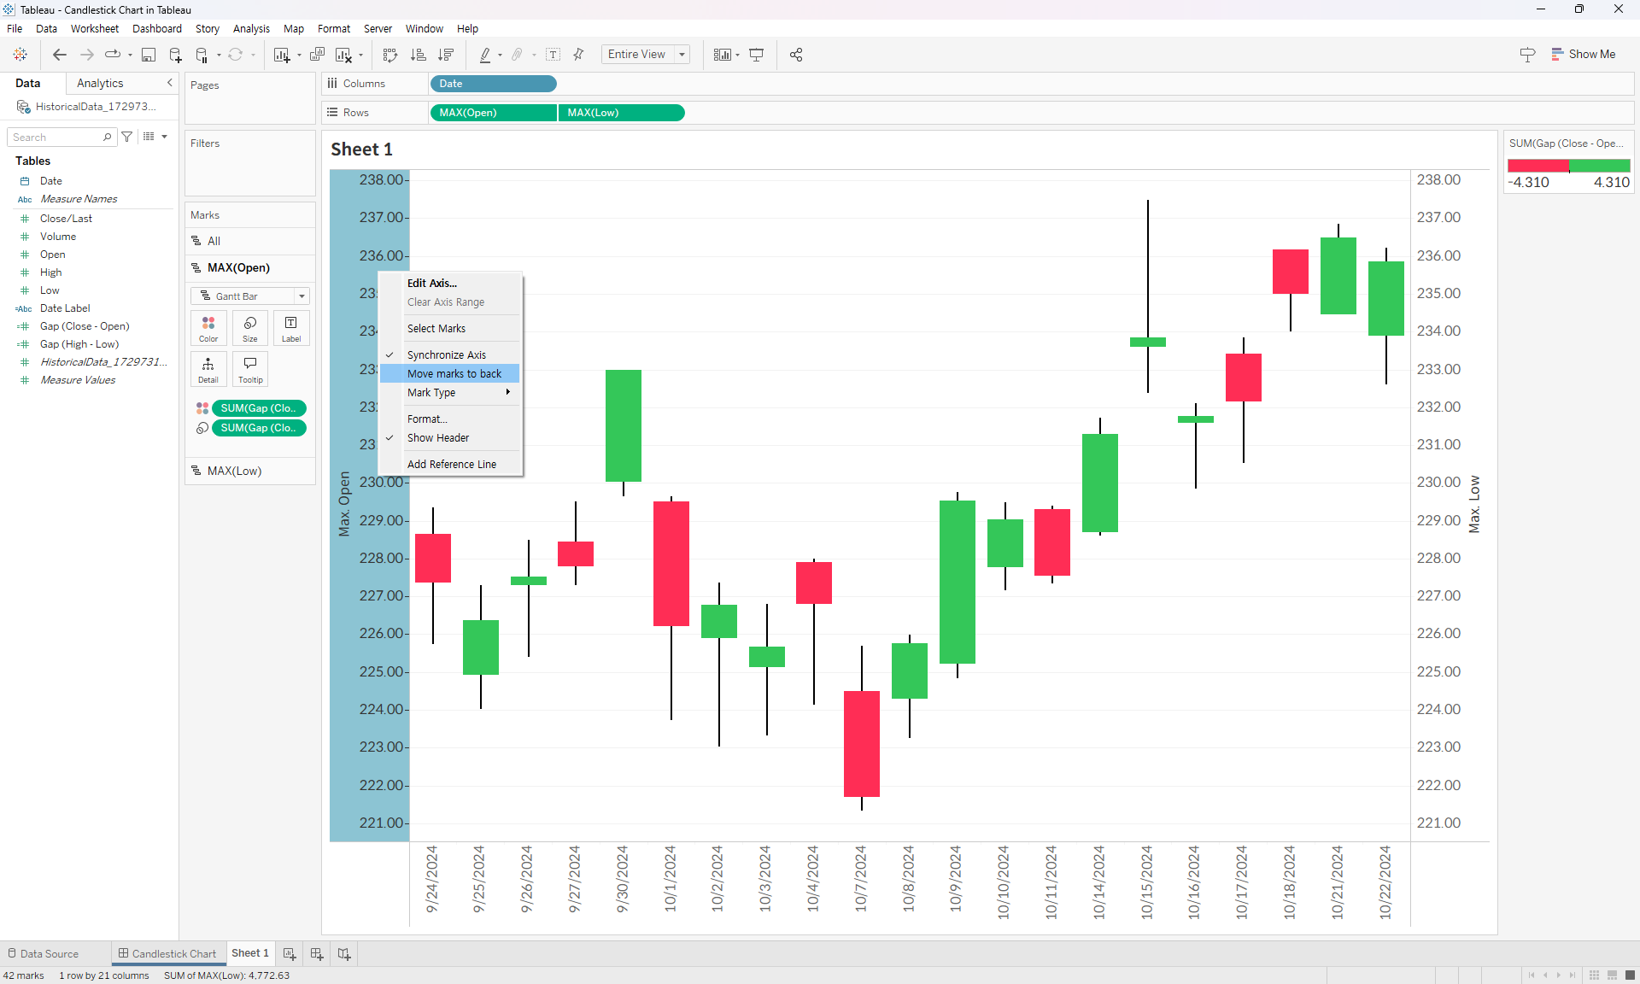Viewport: 1640px width, 984px height.
Task: Open the Tooltip marks card button
Action: coord(250,369)
